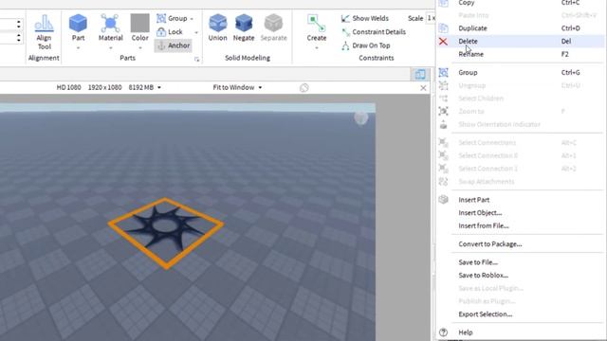Open the Fit to Window dropdown
Screen dimensions: 607x341
coord(237,87)
